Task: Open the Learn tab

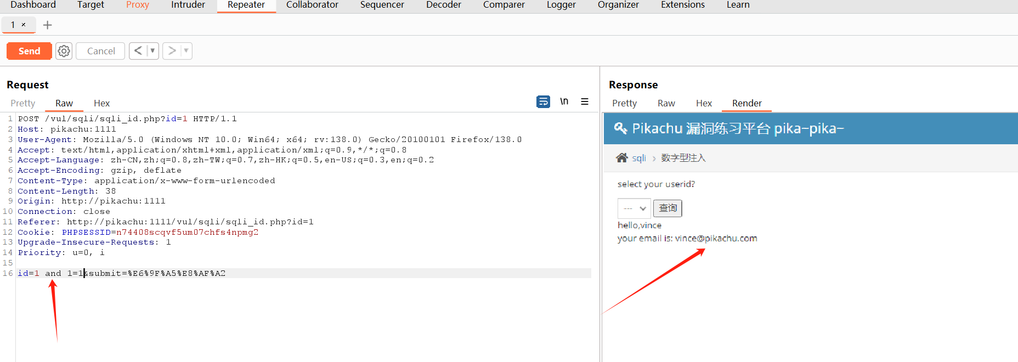Action: pos(738,5)
